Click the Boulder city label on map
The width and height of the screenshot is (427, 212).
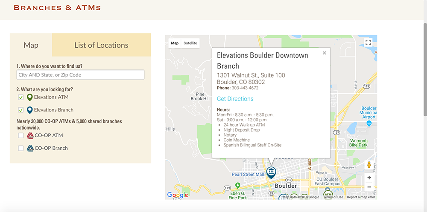[285, 186]
